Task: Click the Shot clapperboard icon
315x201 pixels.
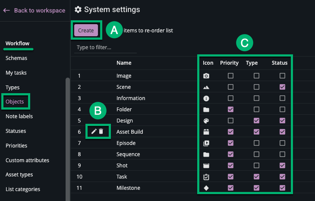Action: pyautogui.click(x=206, y=166)
